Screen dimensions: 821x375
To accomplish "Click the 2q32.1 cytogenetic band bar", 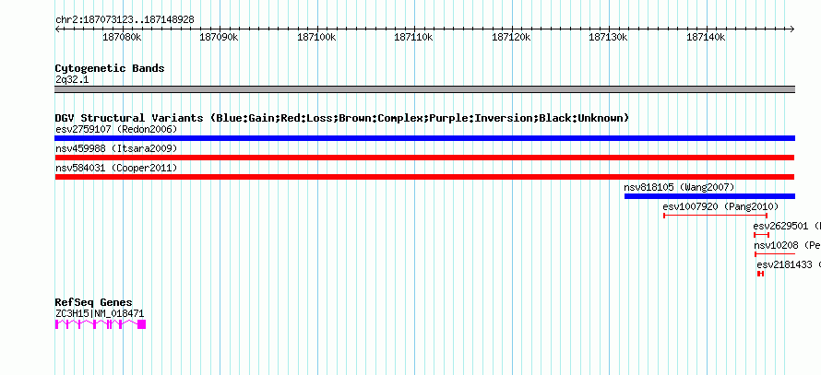I will (424, 89).
